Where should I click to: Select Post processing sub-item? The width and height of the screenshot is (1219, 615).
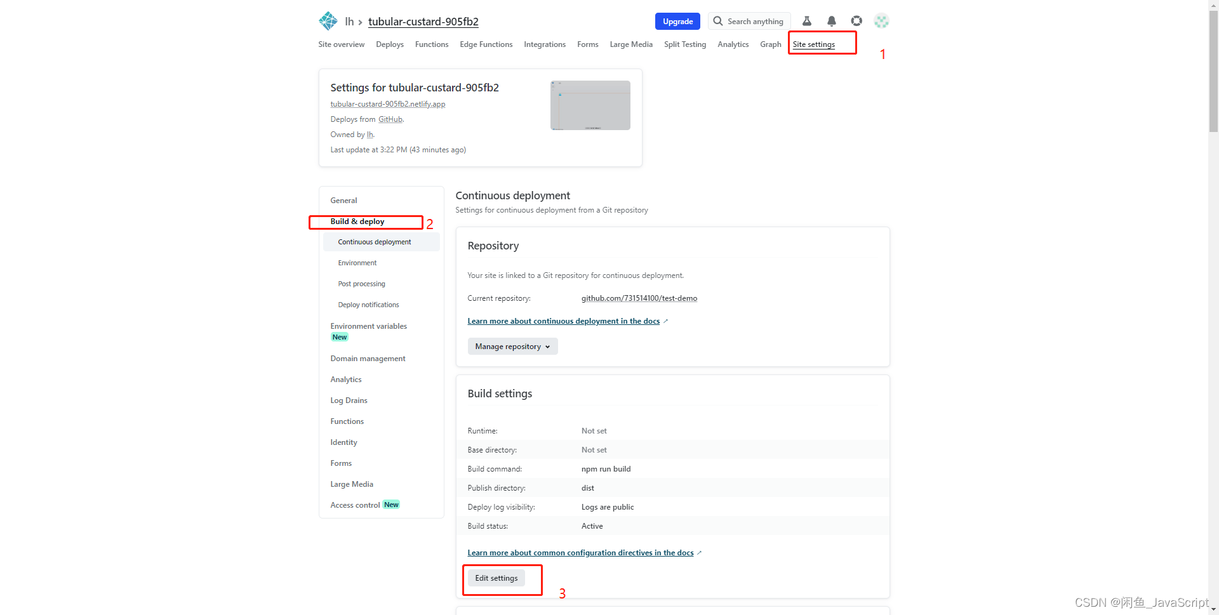pyautogui.click(x=362, y=284)
